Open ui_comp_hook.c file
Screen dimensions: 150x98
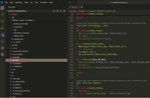(19, 82)
